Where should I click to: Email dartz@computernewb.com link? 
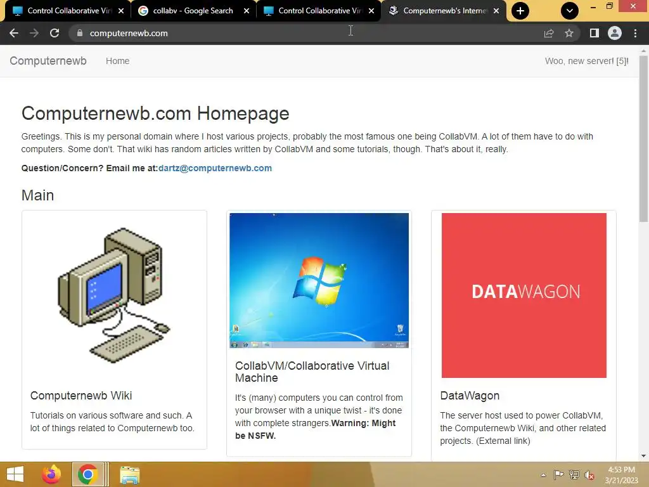point(215,168)
